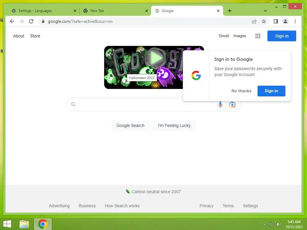Click Sign in inside the popup

[x=271, y=91]
